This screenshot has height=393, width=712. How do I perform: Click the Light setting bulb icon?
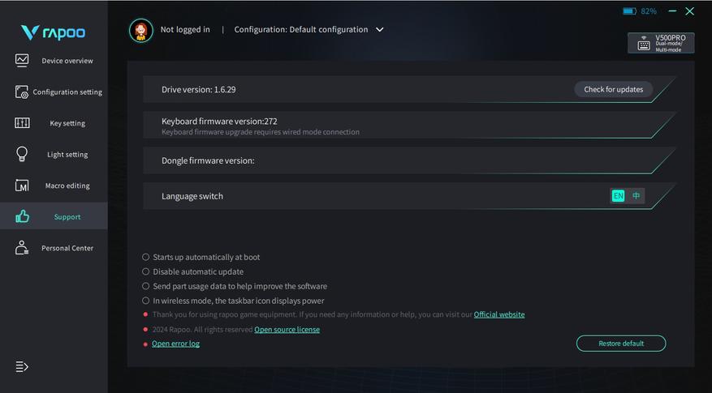coord(22,154)
